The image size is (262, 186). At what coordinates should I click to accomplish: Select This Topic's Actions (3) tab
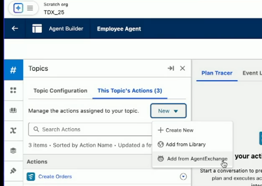[130, 91]
